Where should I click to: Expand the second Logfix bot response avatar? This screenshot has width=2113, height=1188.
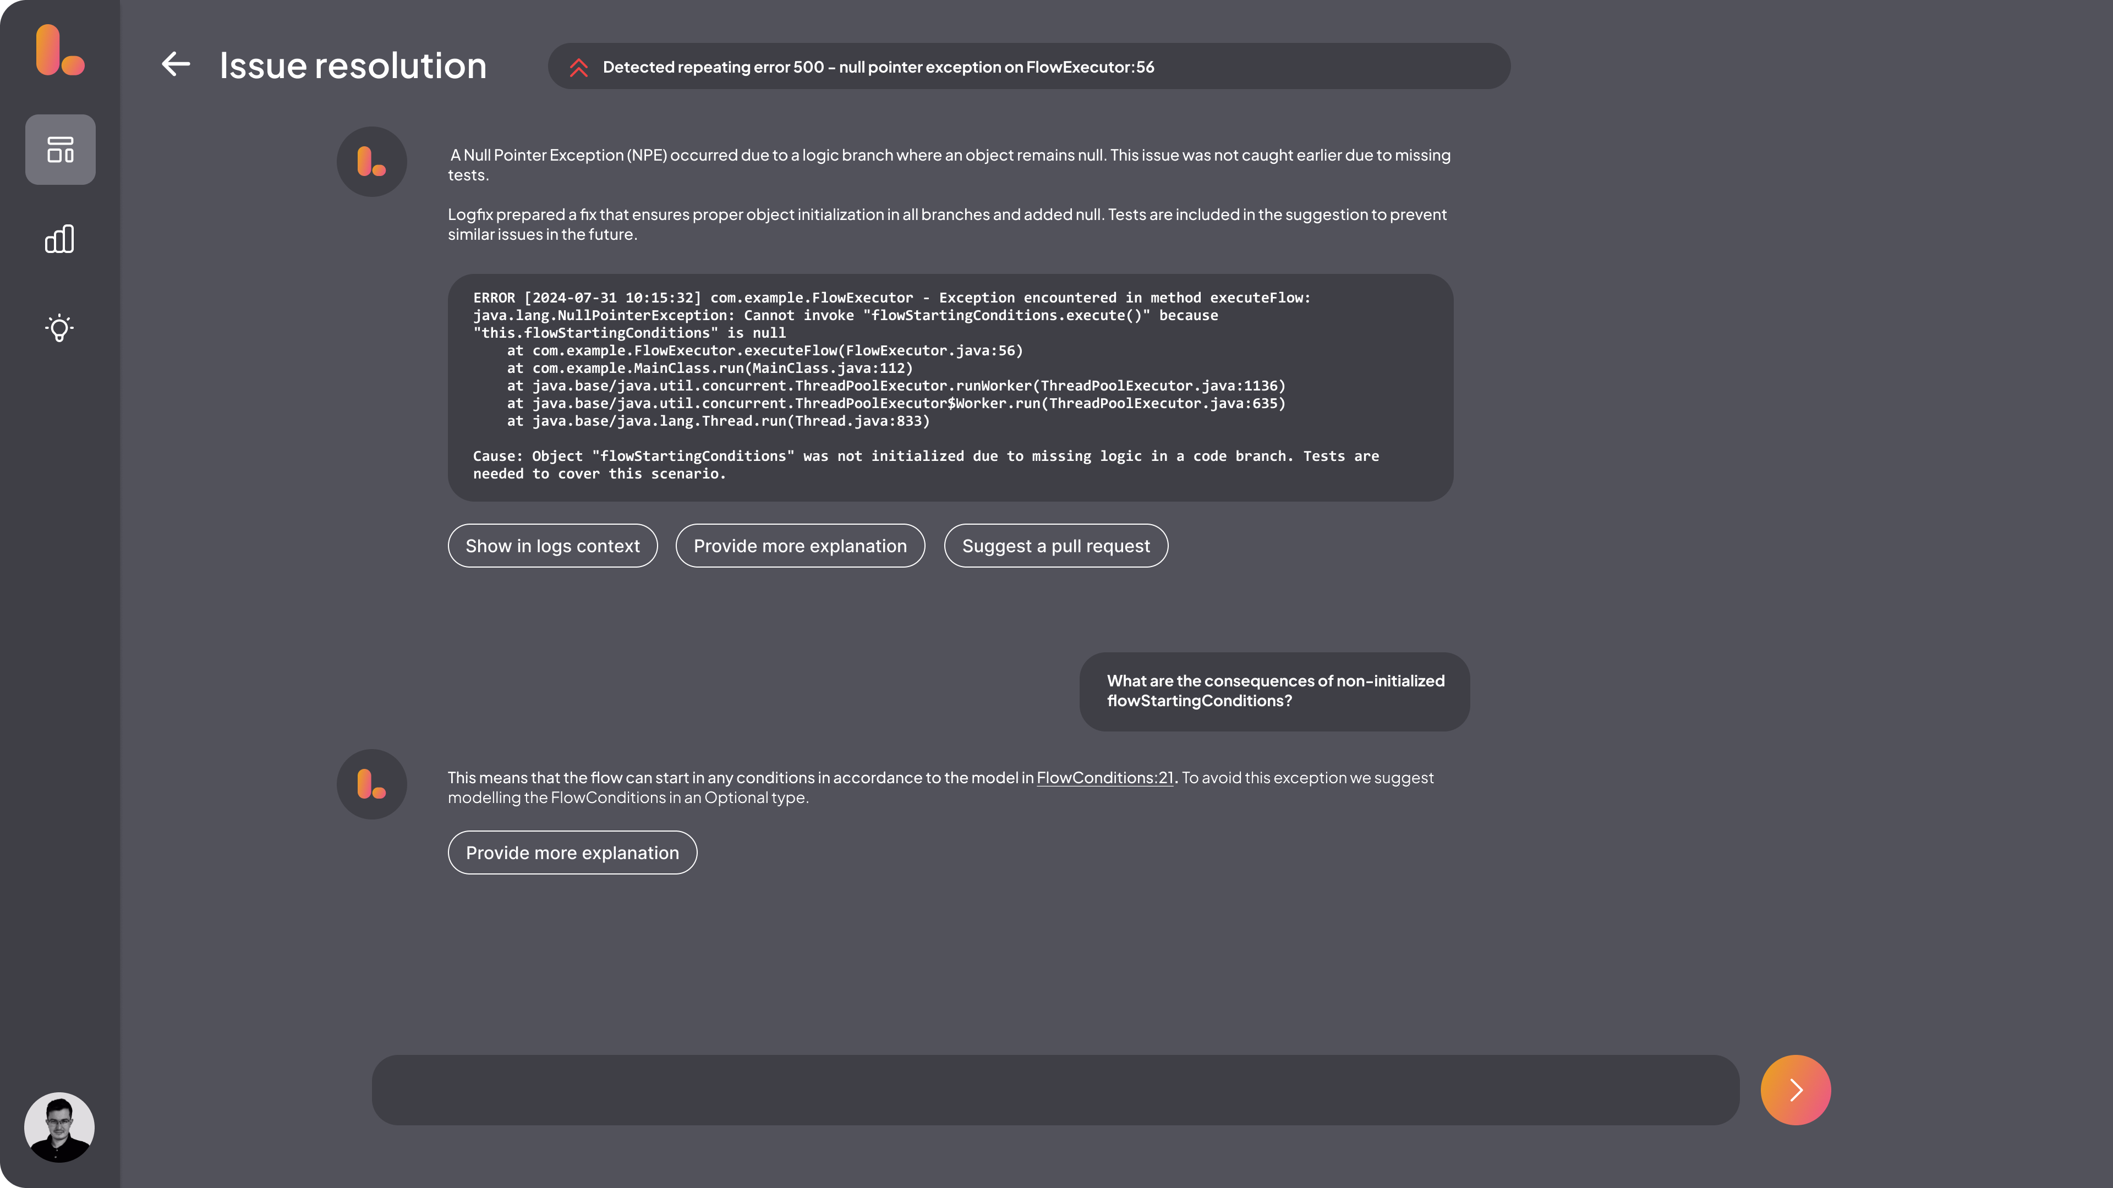click(371, 784)
